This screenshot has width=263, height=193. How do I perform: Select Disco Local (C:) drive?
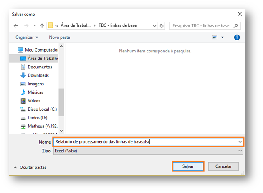pyautogui.click(x=42, y=109)
